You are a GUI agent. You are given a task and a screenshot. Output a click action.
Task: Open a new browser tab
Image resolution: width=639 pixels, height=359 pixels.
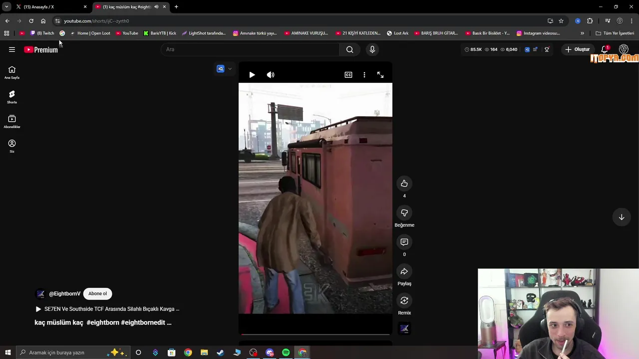point(176,7)
